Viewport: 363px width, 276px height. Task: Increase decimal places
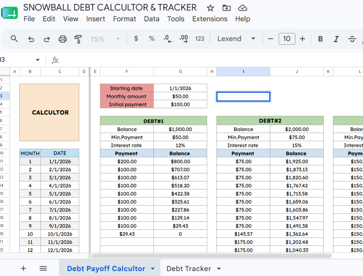click(x=184, y=39)
